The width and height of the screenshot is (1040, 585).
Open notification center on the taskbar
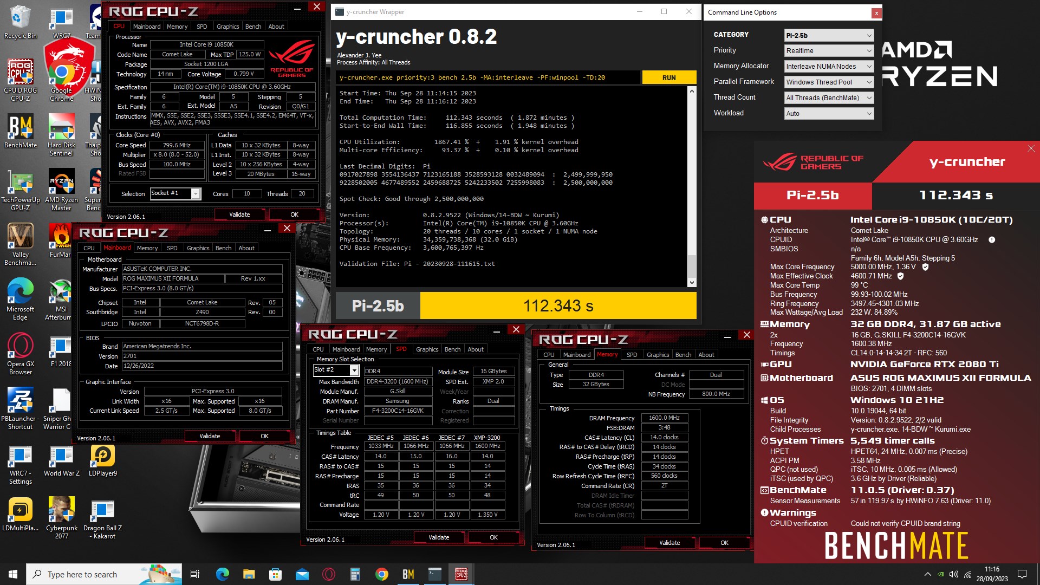[1022, 574]
